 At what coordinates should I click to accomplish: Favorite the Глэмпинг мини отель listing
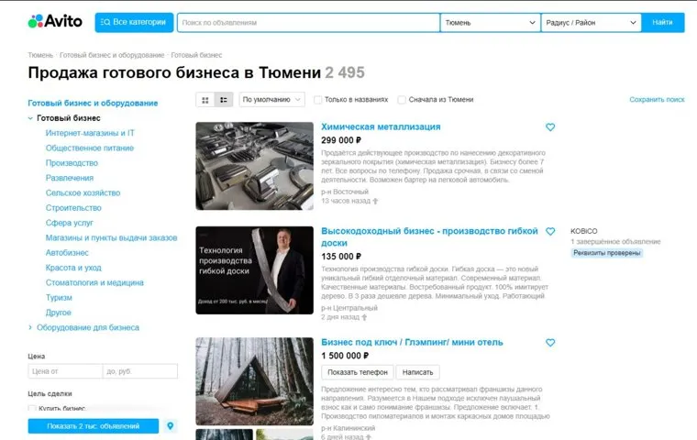[x=550, y=343]
